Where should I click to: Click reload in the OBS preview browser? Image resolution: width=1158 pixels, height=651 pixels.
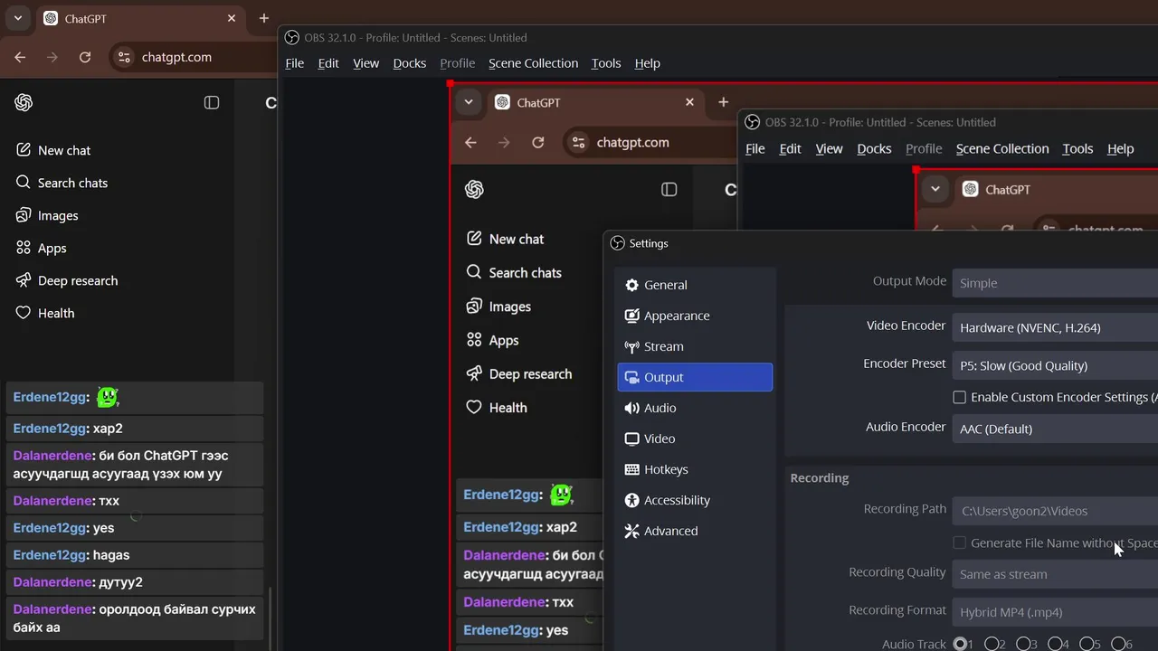tap(538, 142)
